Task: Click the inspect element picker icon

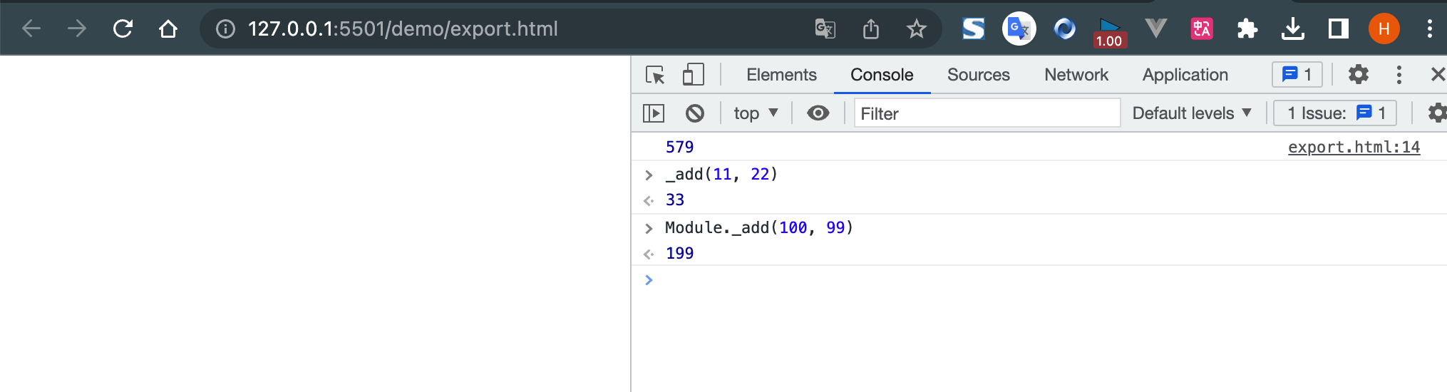Action: click(654, 75)
